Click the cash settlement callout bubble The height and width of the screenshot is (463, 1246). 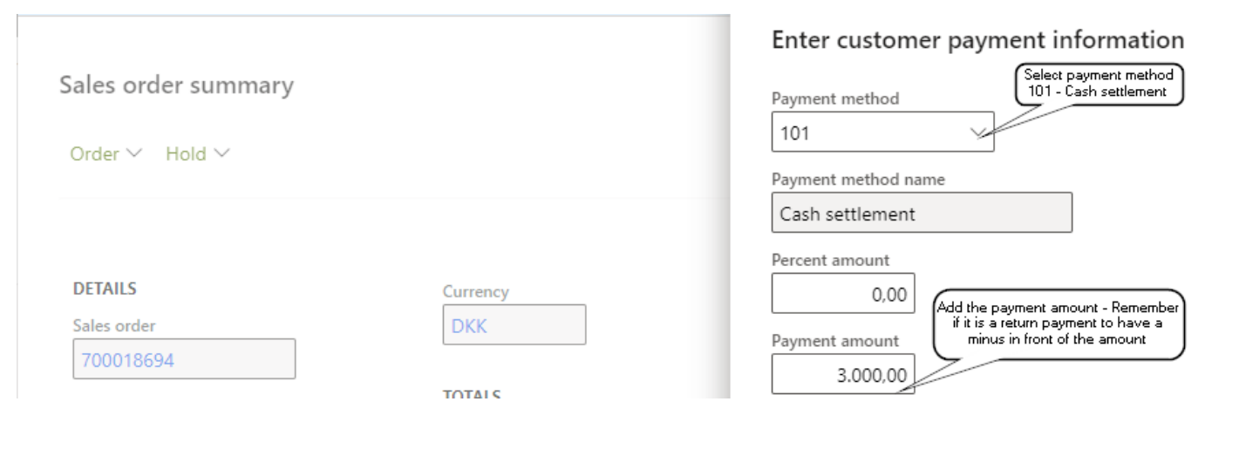tap(1099, 84)
